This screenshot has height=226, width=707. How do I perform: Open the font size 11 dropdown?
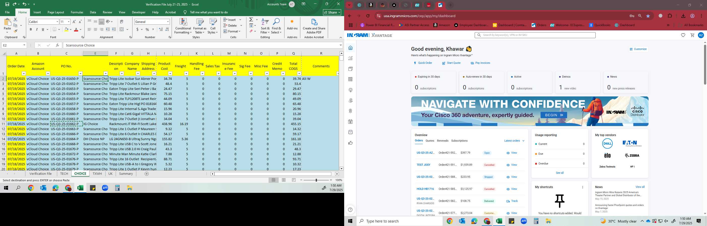pyautogui.click(x=69, y=22)
